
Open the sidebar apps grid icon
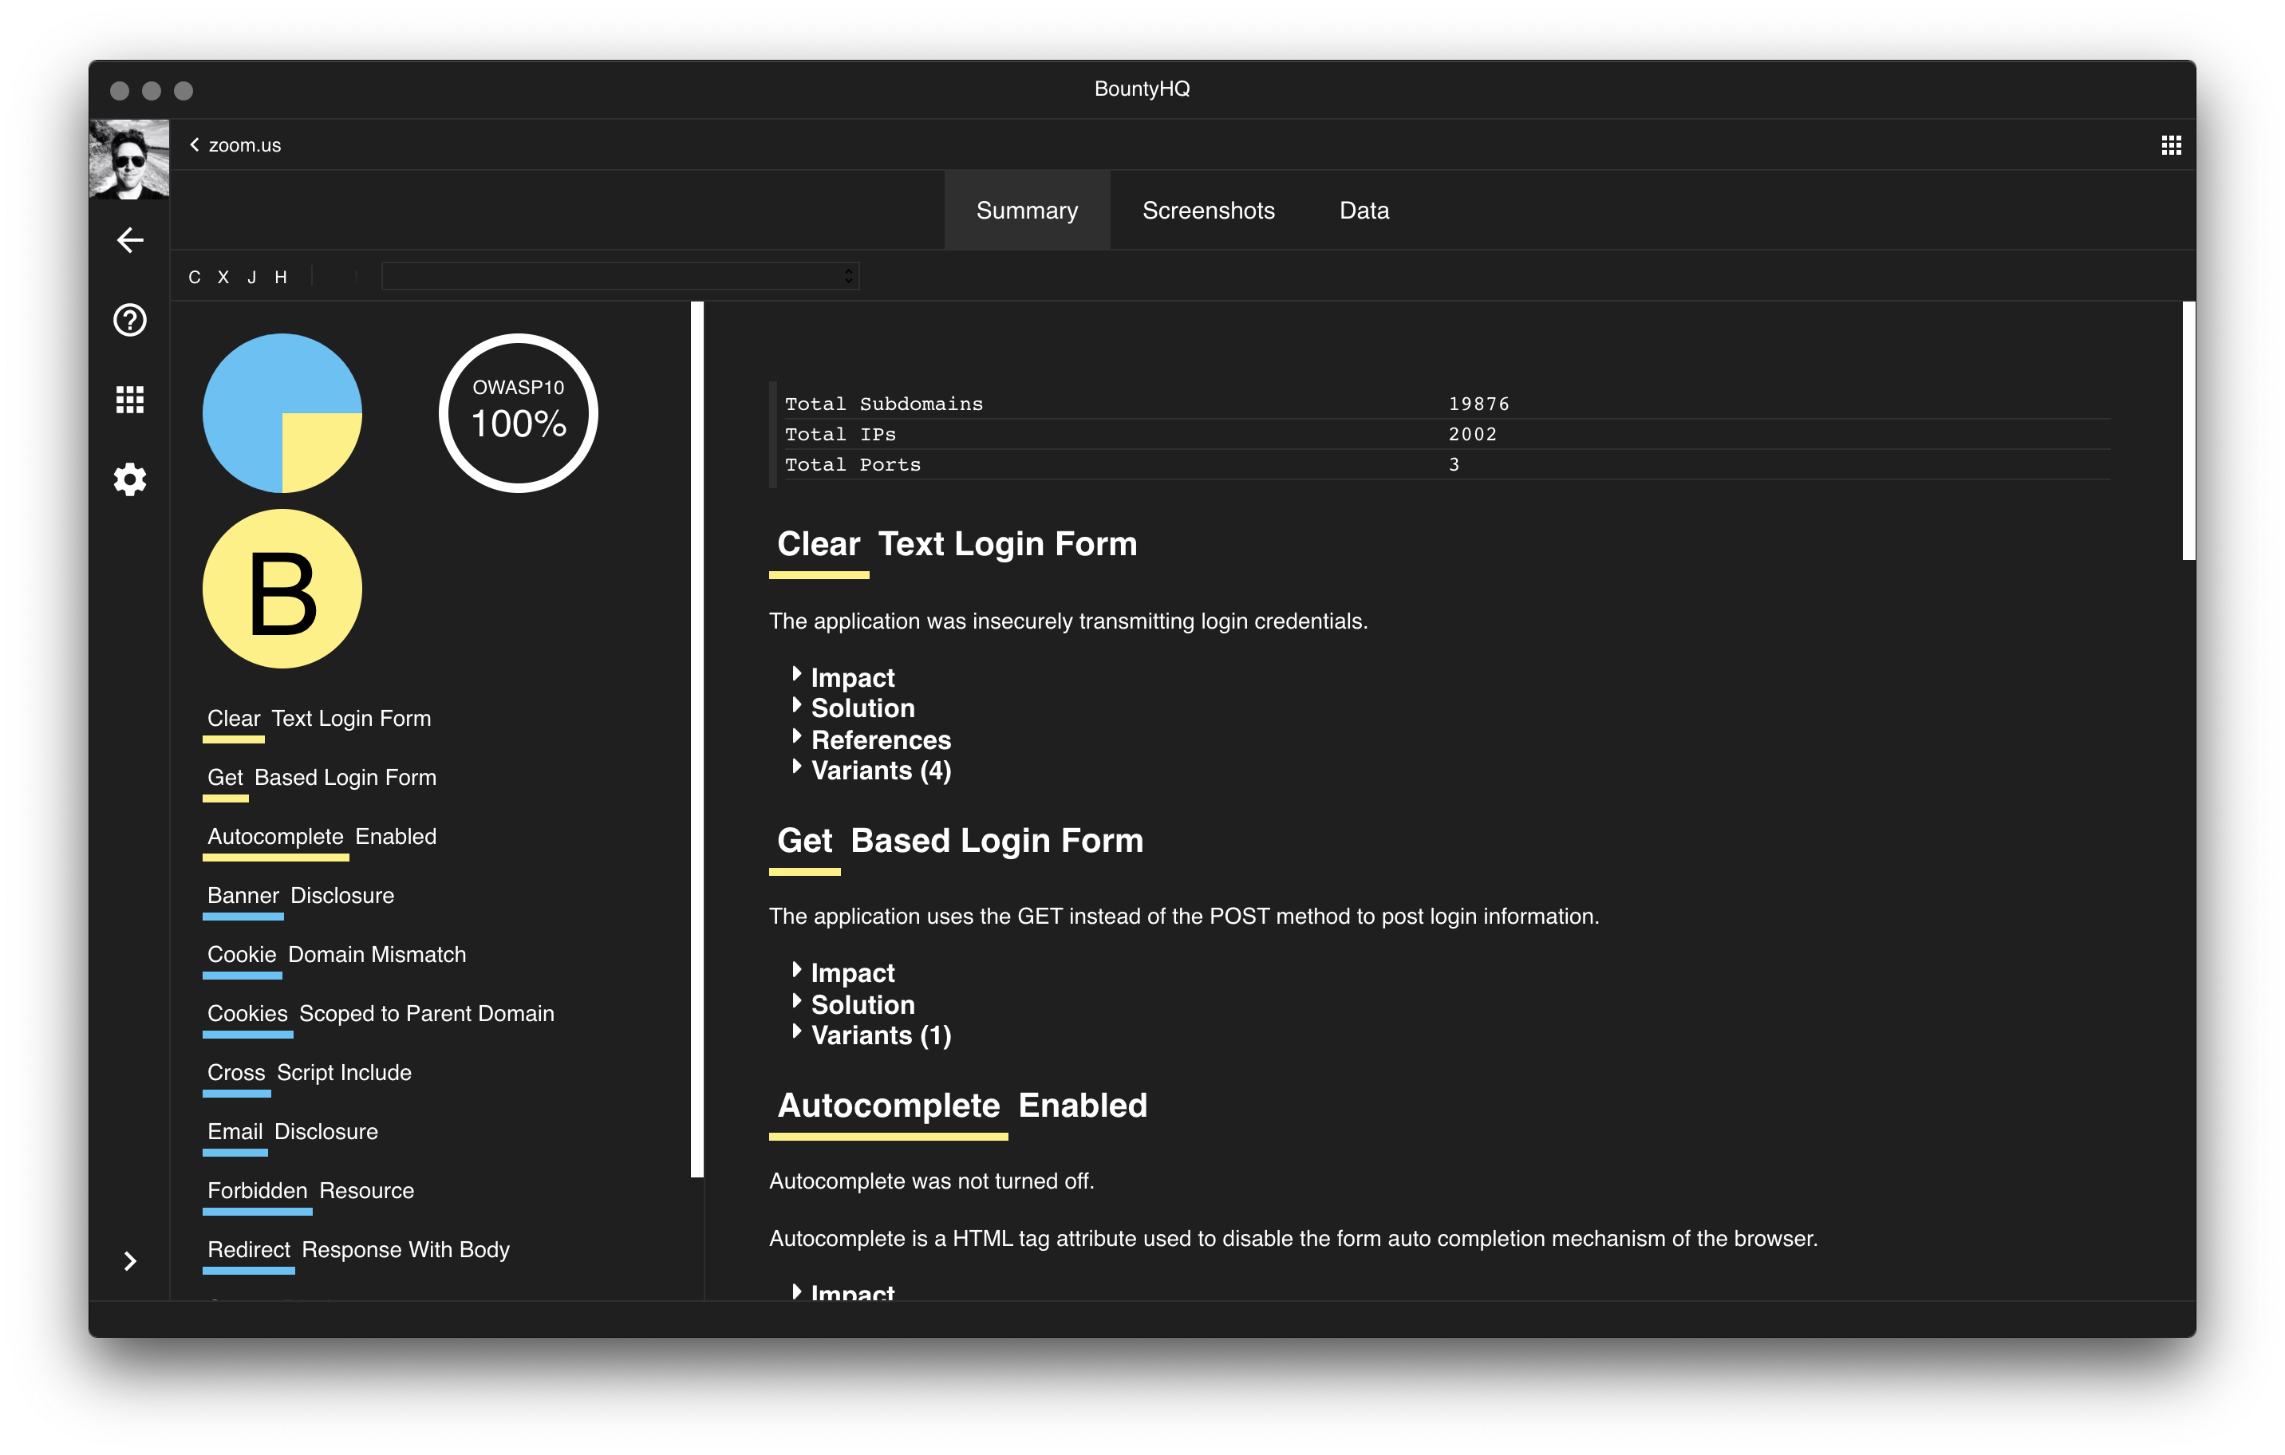coord(130,400)
